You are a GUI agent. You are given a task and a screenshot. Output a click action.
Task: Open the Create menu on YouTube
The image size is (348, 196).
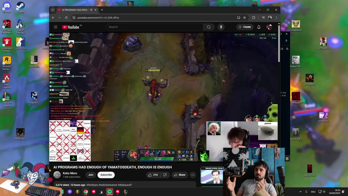(x=245, y=27)
